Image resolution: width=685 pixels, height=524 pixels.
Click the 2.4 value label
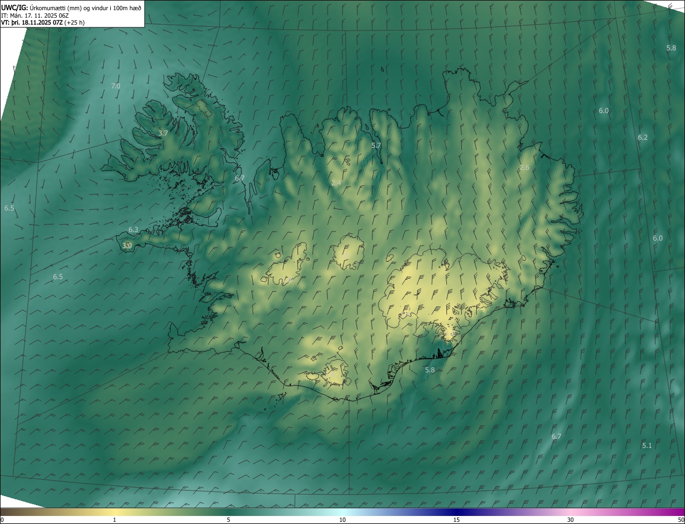coord(336,183)
